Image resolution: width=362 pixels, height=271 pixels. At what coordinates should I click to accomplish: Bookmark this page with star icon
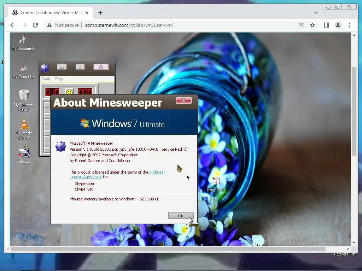pos(313,25)
